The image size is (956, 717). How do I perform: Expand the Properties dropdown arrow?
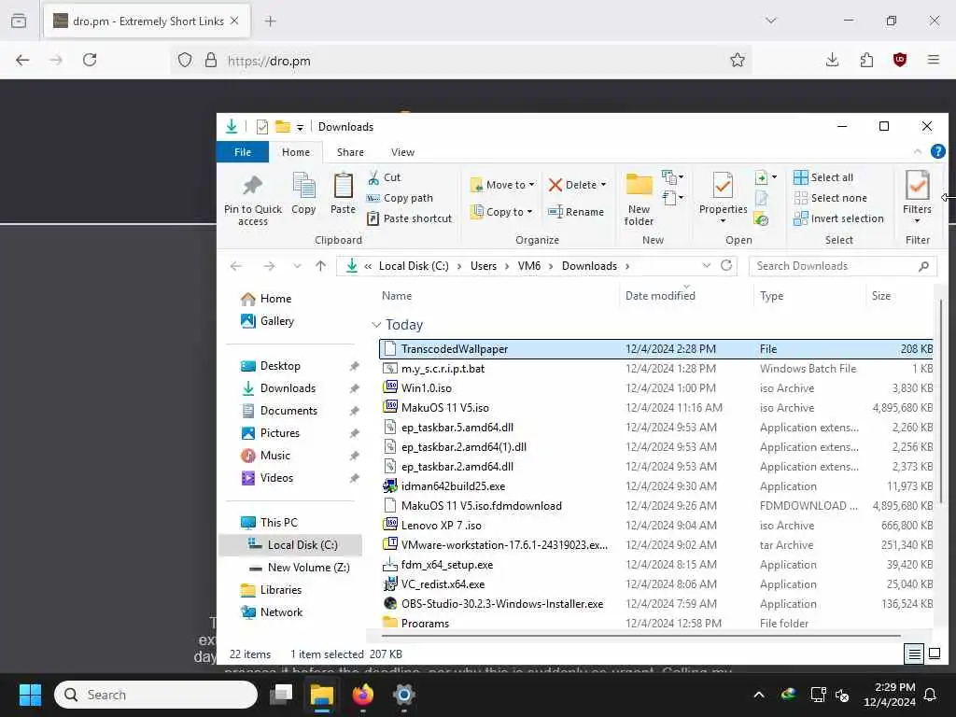[x=723, y=220]
